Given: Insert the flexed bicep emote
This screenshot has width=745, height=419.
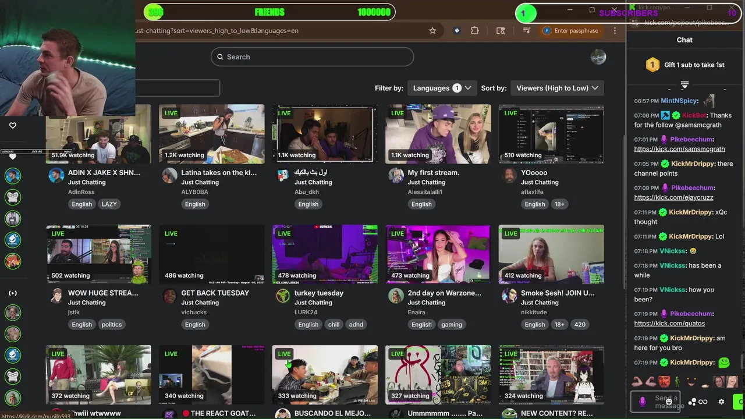Looking at the screenshot, I should click(x=638, y=382).
